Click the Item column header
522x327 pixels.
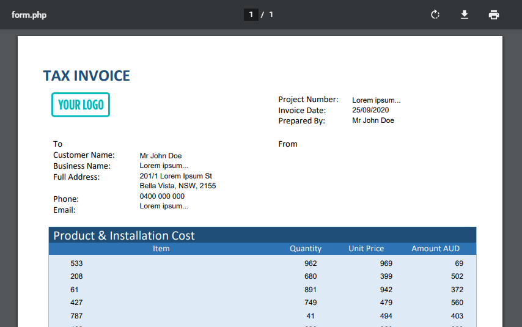click(x=161, y=249)
